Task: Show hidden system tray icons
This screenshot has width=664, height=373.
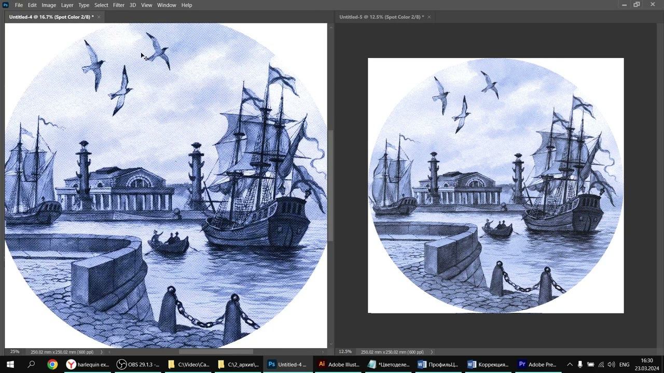Action: point(570,364)
